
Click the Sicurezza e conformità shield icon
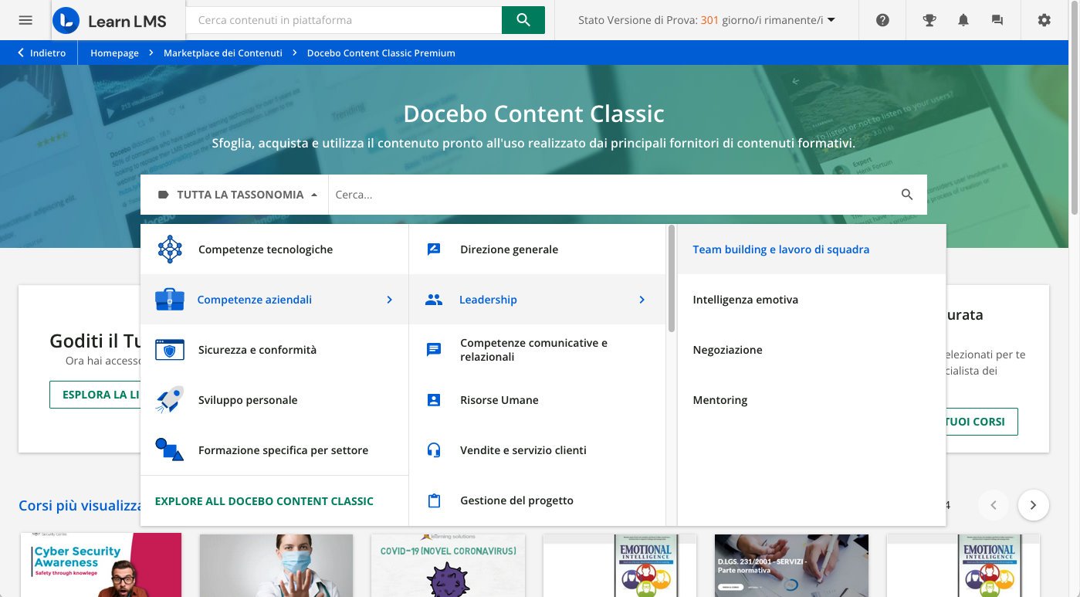[170, 350]
